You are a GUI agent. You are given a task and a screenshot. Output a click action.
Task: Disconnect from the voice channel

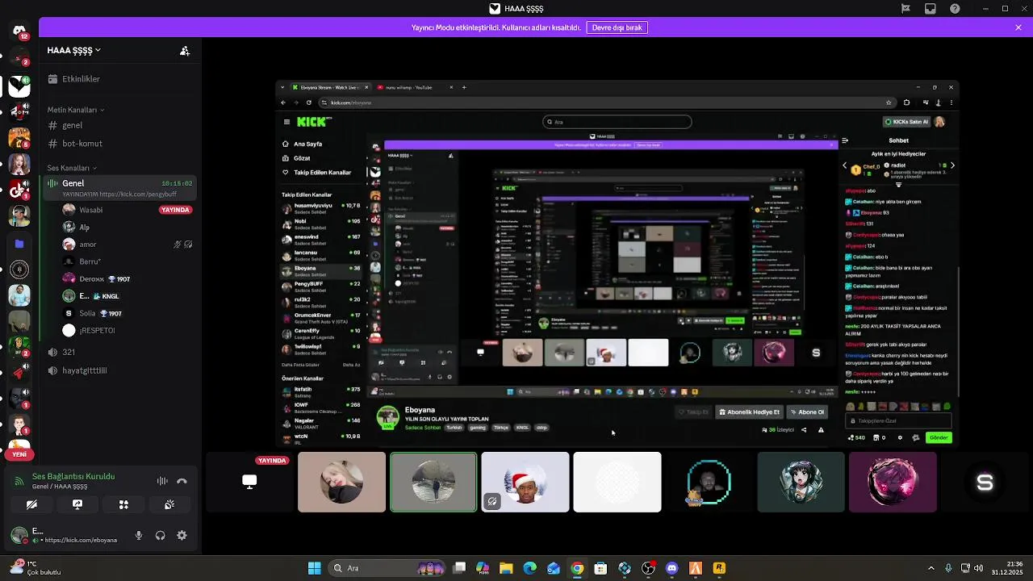click(182, 481)
